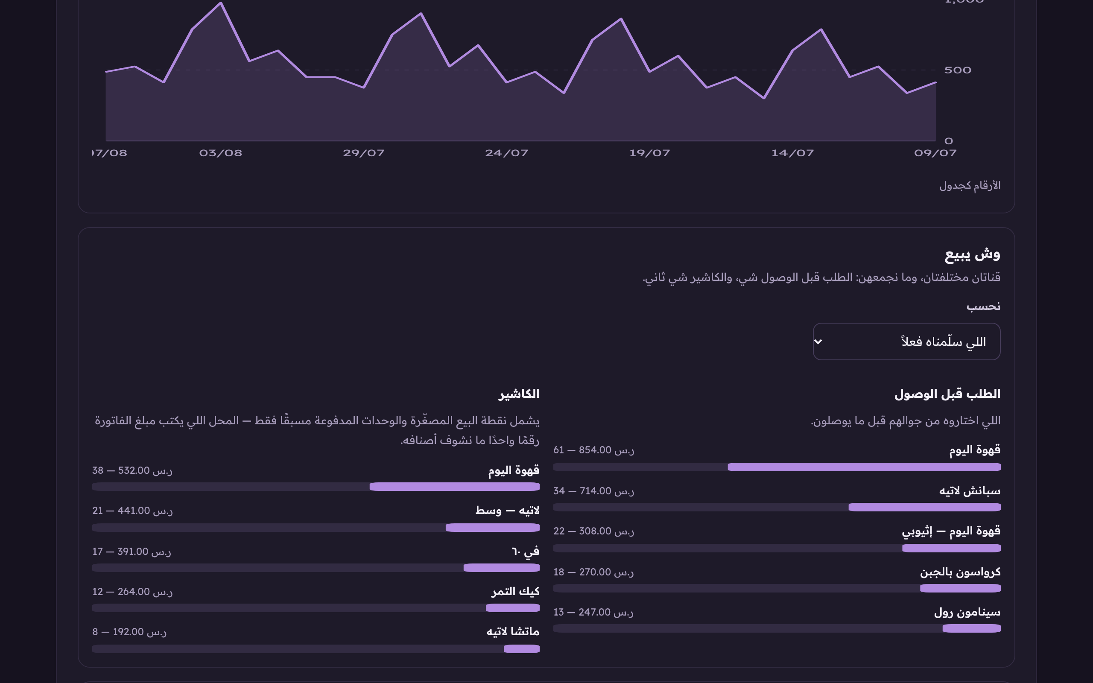Screen dimensions: 1093x683
Task: Click the '8 — 192.00 ر.س' value
Action: (x=130, y=631)
